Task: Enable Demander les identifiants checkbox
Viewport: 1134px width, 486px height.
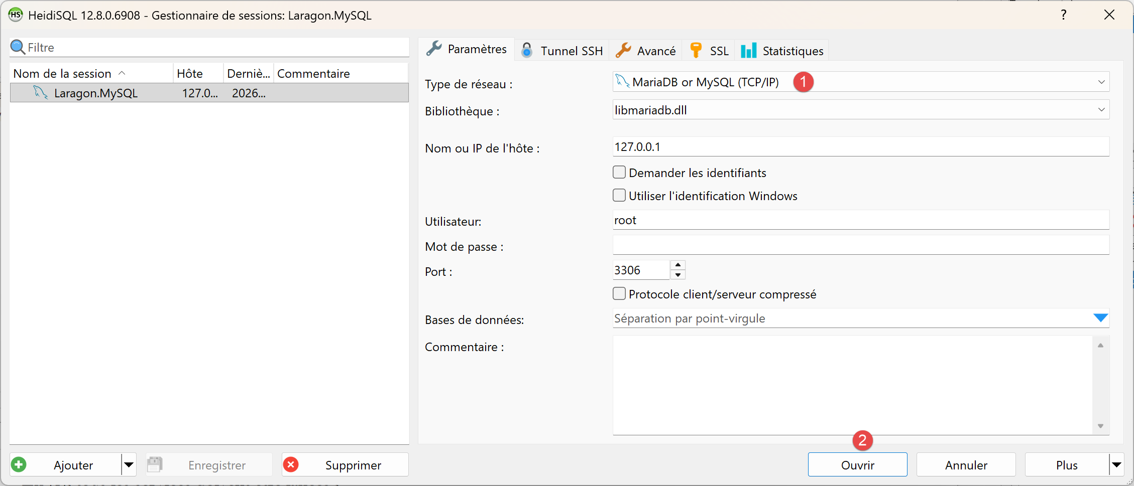Action: [x=619, y=172]
